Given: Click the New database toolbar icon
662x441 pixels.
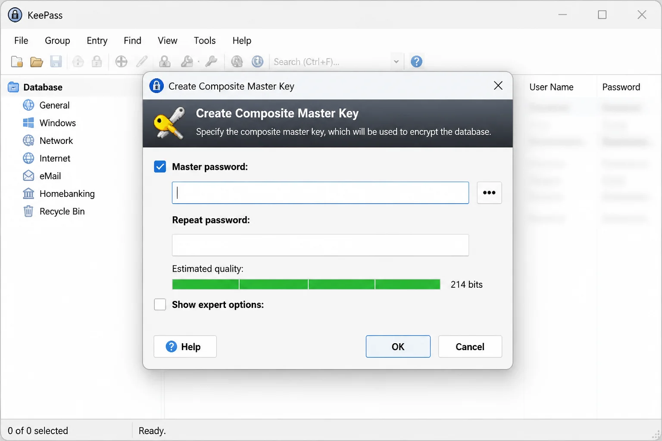Looking at the screenshot, I should click(x=17, y=62).
